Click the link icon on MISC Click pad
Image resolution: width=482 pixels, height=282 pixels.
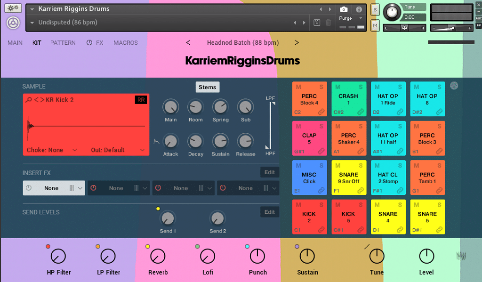321,191
